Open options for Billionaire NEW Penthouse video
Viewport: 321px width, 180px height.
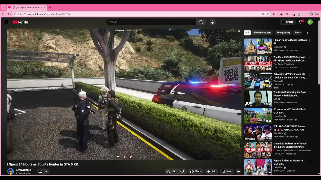coord(310,75)
